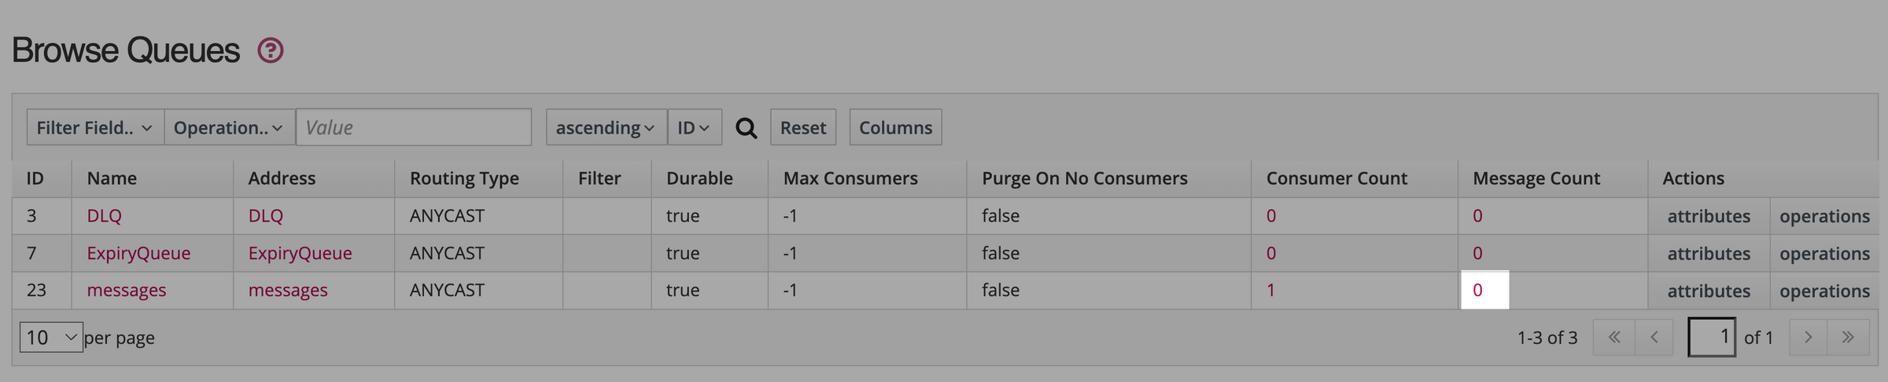The image size is (1888, 382).
Task: Go to the next page arrow
Action: point(1808,337)
